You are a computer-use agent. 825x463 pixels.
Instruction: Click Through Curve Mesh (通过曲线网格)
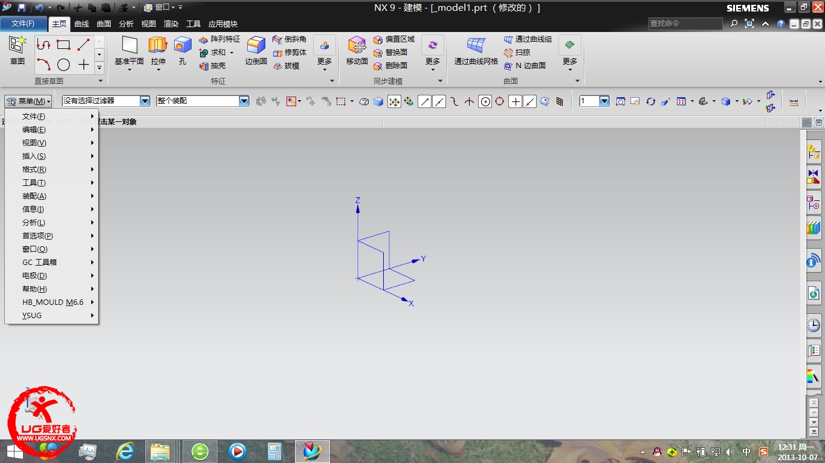pos(476,51)
